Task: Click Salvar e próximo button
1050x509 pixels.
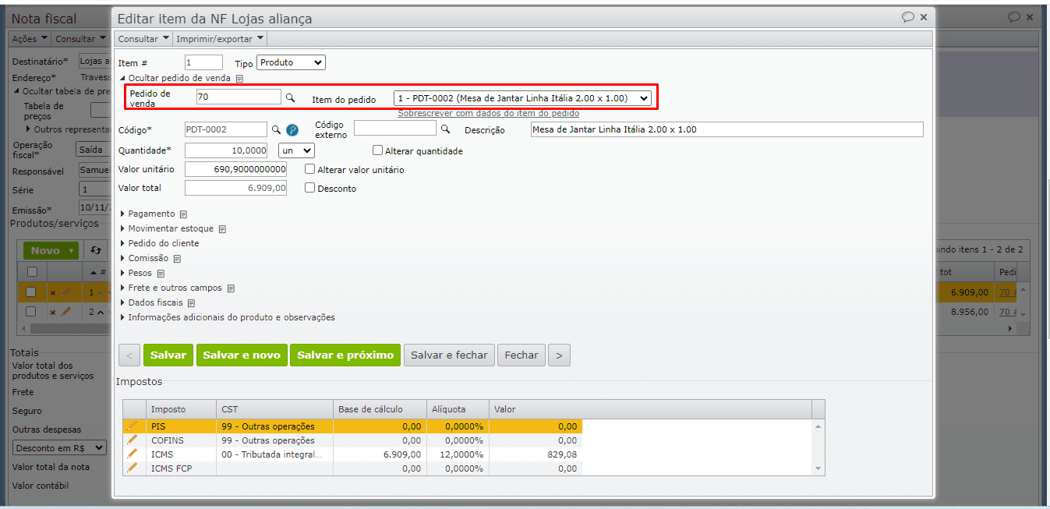Action: point(345,355)
